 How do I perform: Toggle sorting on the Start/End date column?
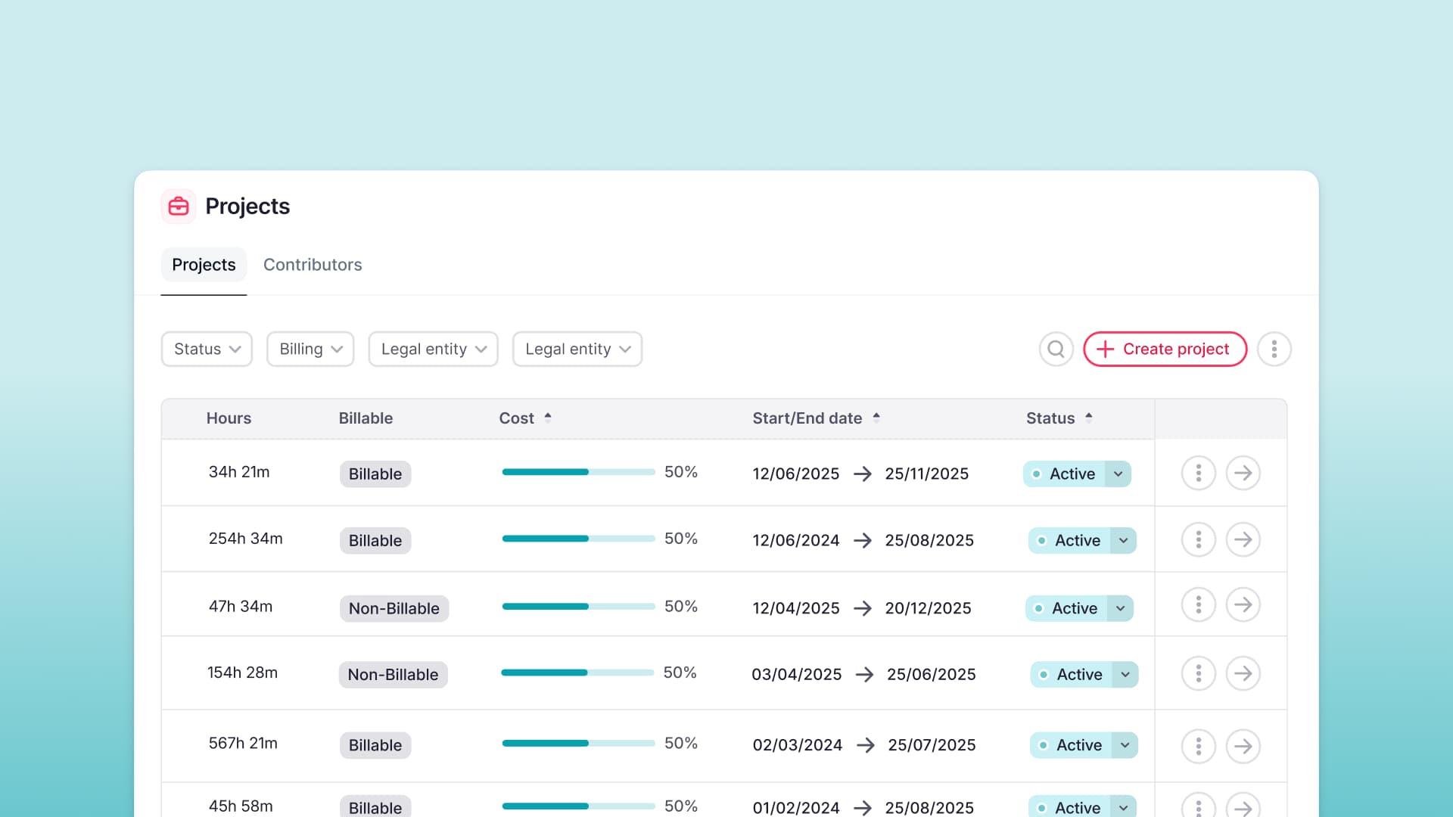[x=876, y=416]
